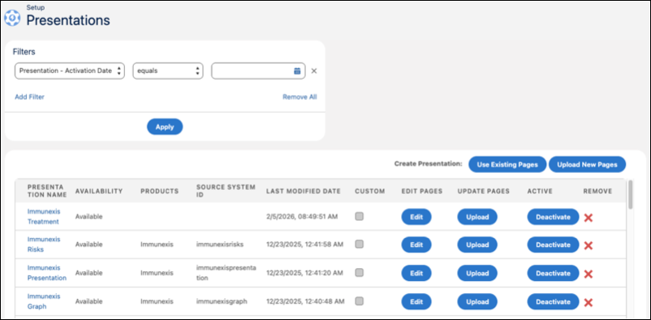Open the Immunexis Risks presentation link
The height and width of the screenshot is (320, 651).
tap(44, 244)
